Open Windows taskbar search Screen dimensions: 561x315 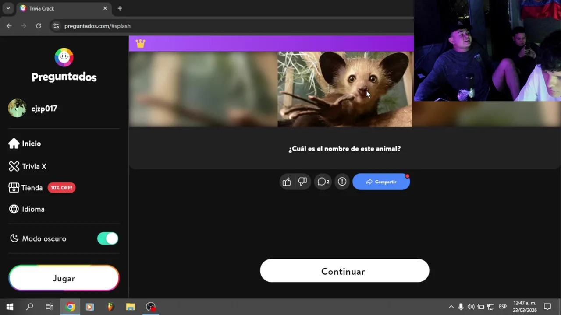(29, 307)
